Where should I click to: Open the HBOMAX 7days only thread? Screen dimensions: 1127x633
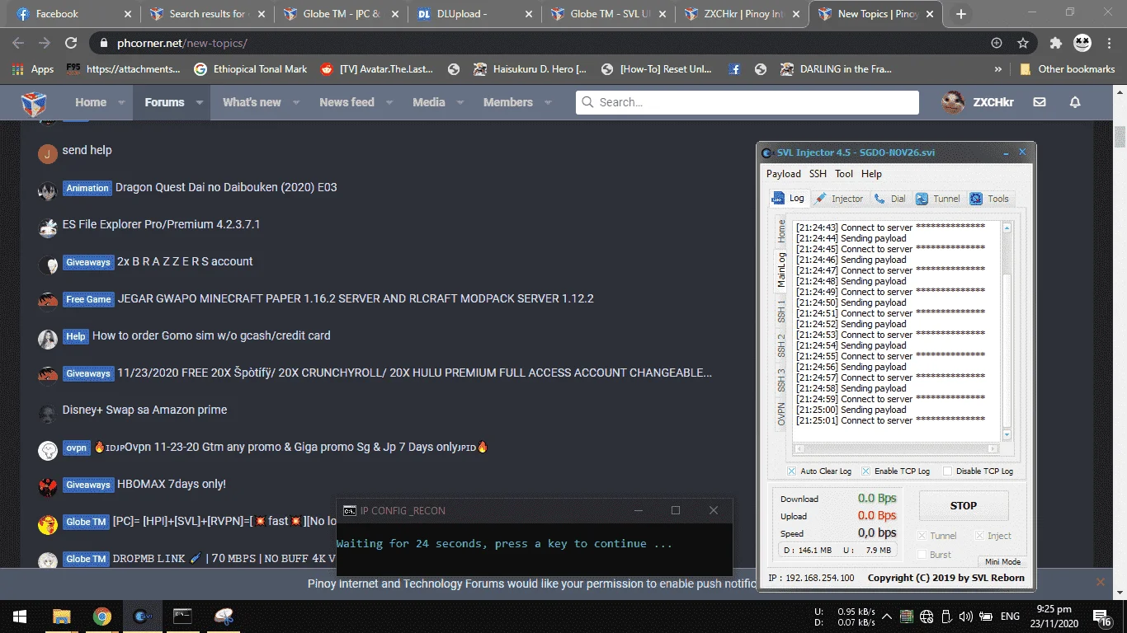pos(172,484)
